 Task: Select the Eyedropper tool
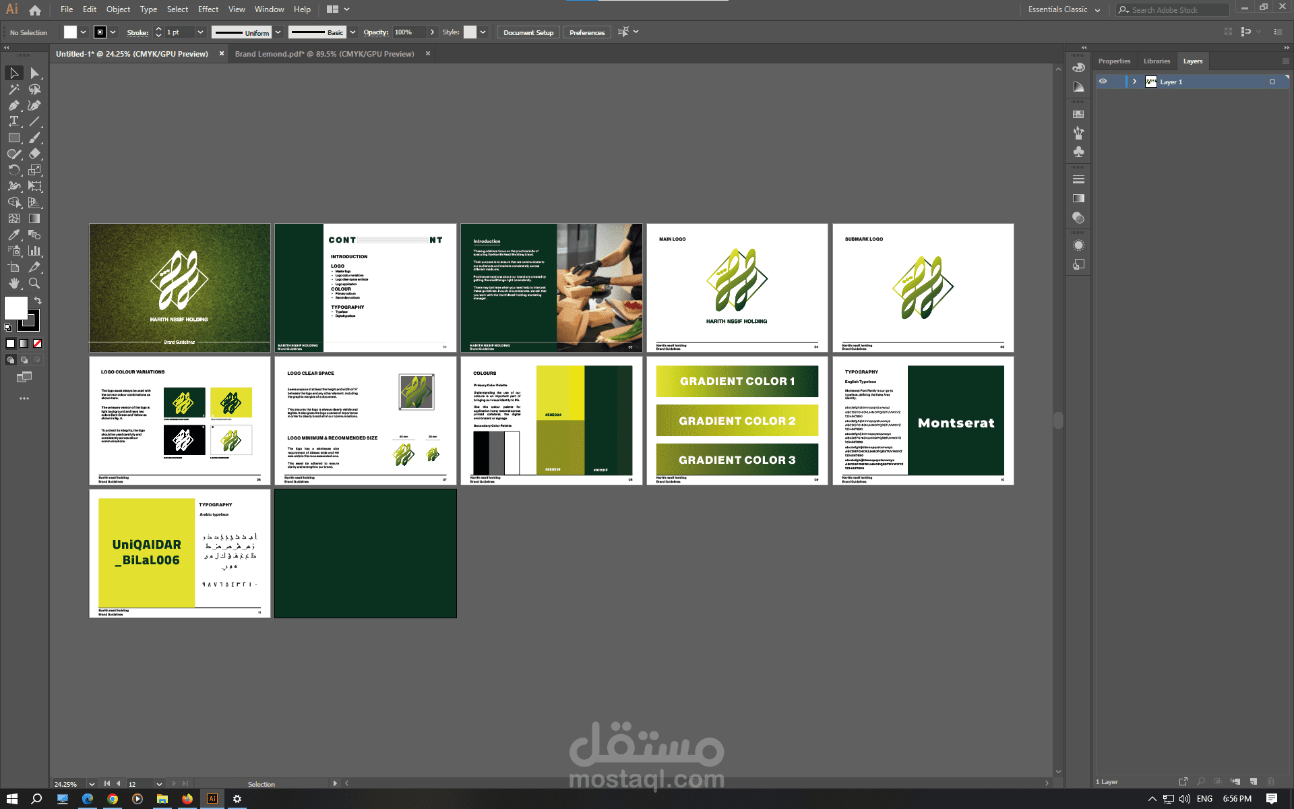pyautogui.click(x=13, y=235)
